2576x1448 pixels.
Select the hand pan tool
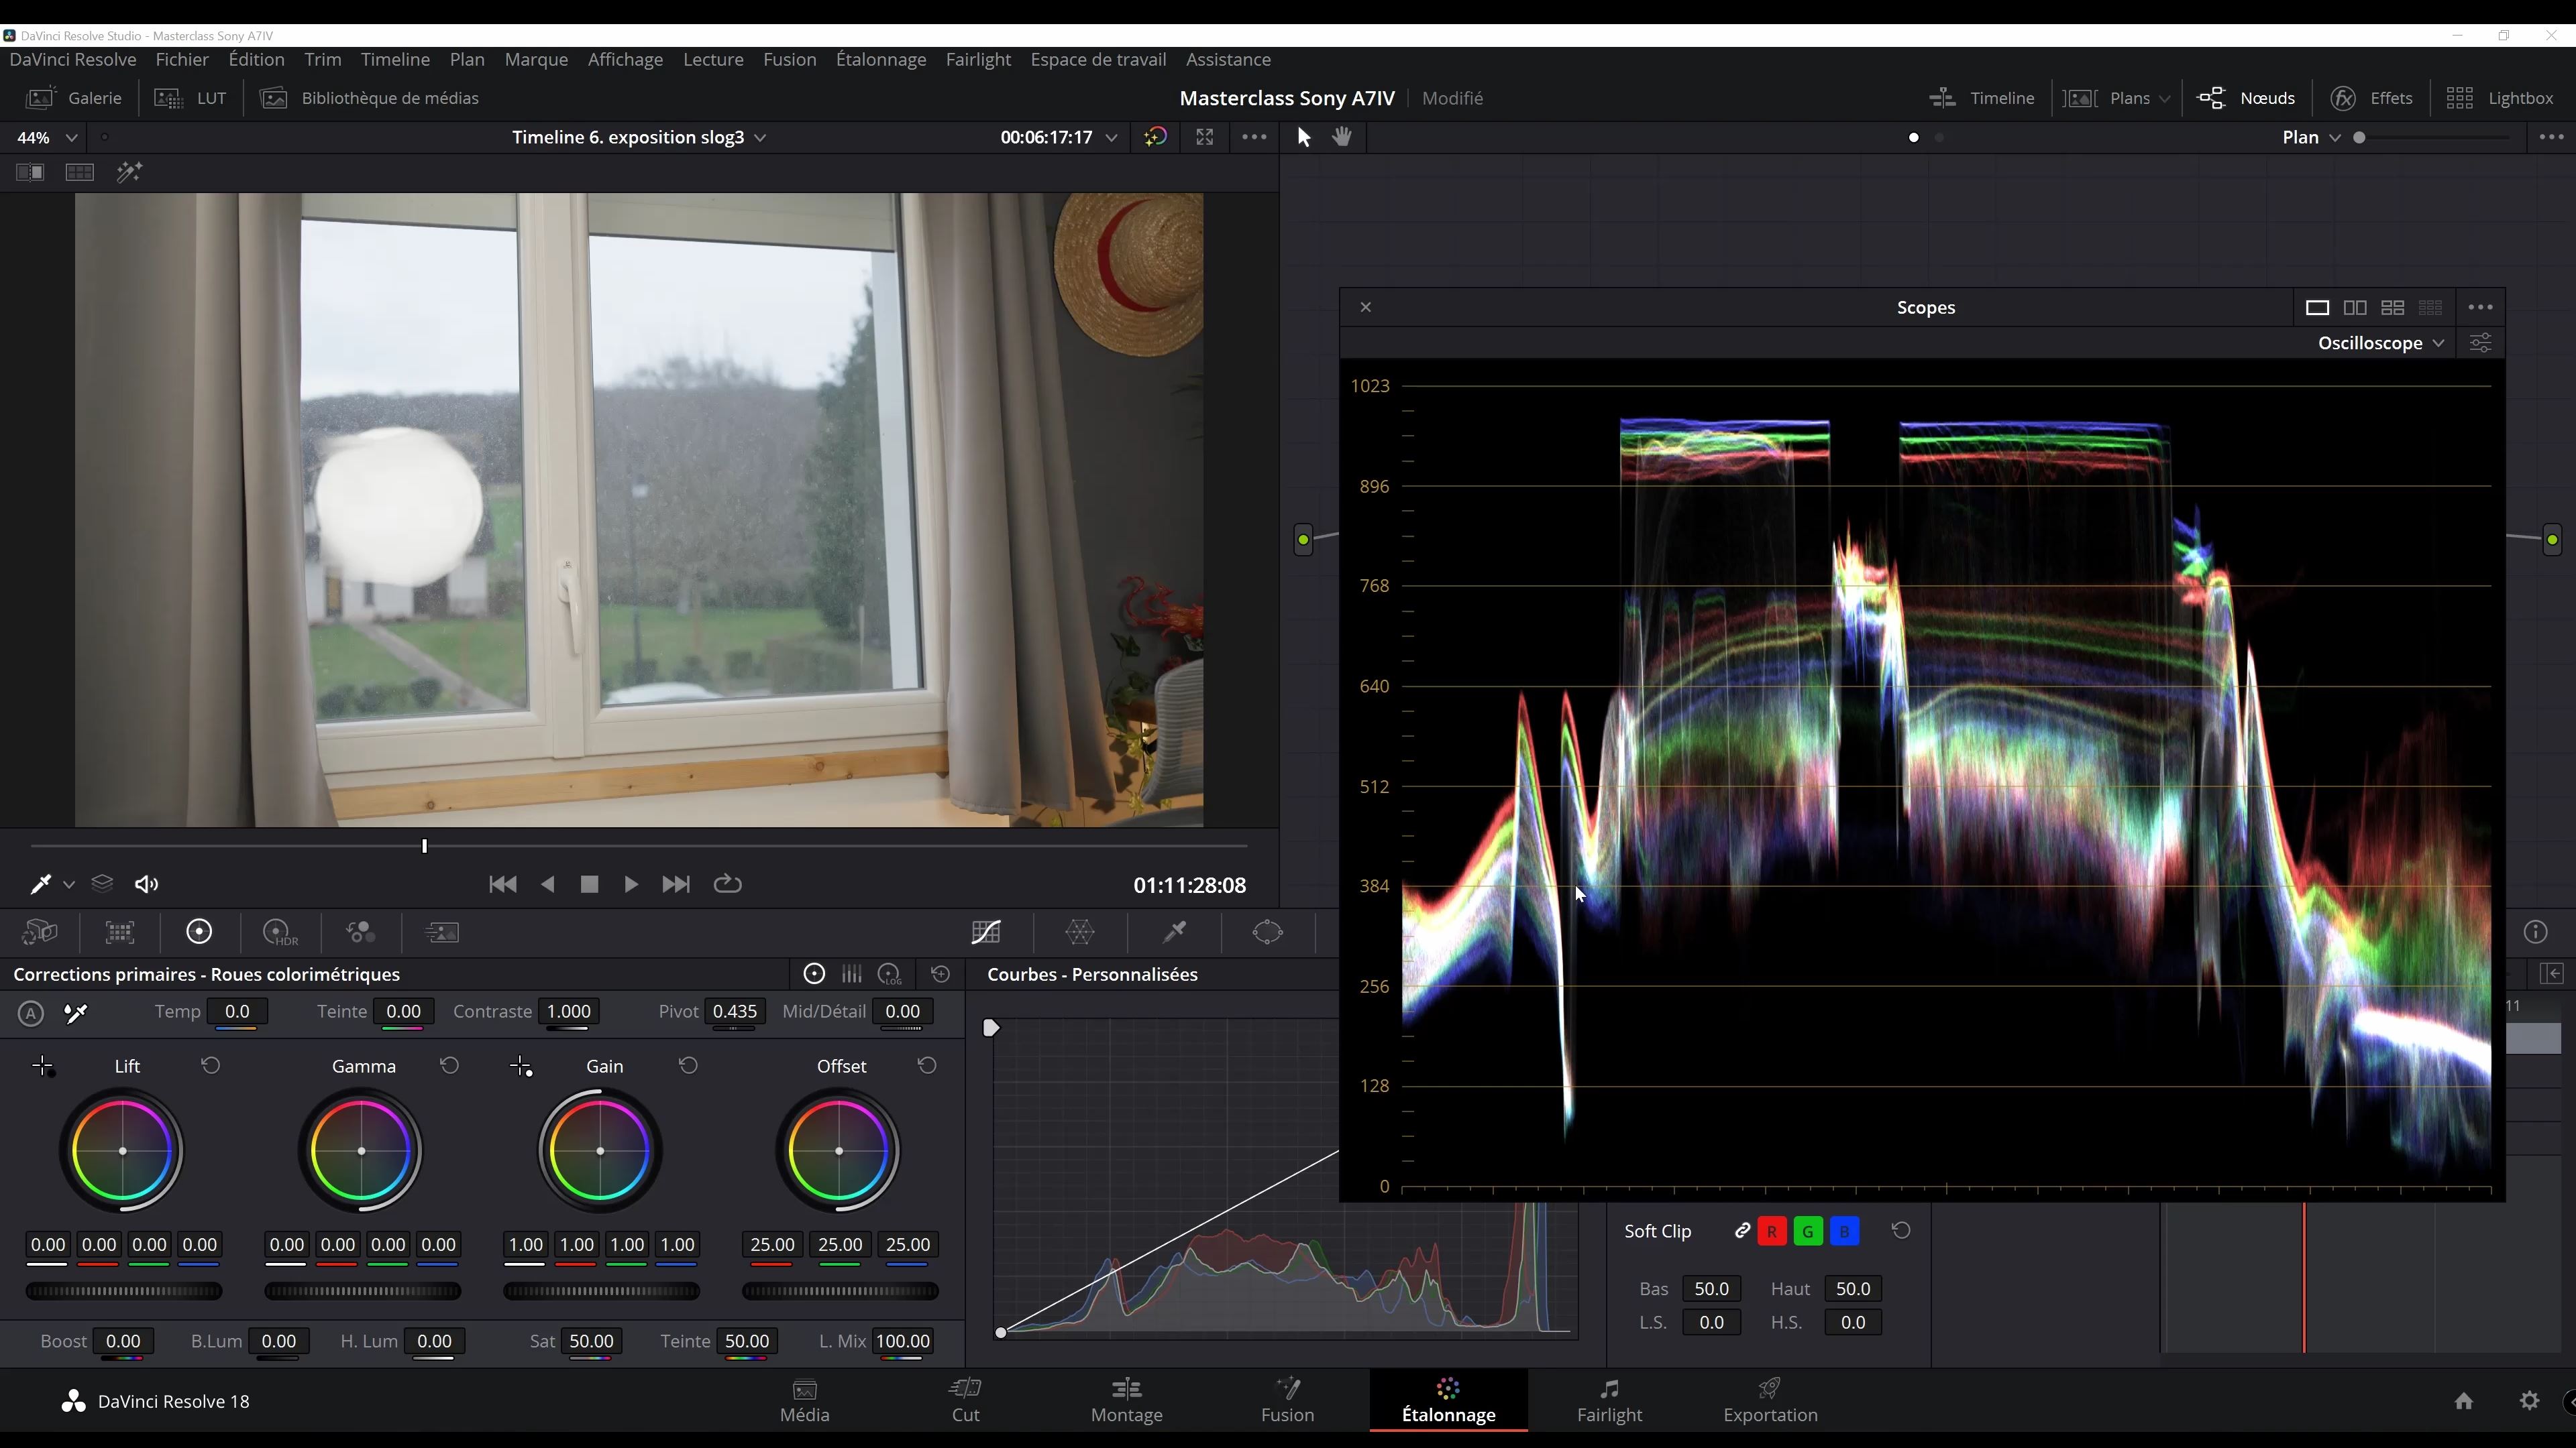pyautogui.click(x=1342, y=137)
